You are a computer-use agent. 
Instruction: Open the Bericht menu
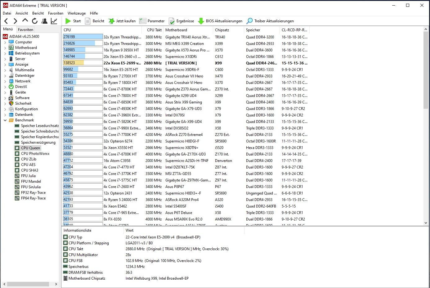[38, 13]
